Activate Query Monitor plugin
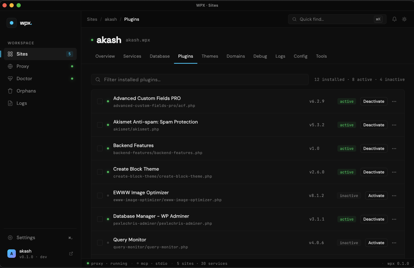The height and width of the screenshot is (268, 414). point(376,243)
